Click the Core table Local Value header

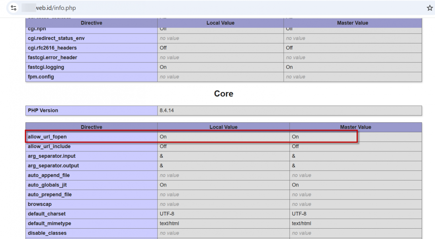click(x=223, y=127)
